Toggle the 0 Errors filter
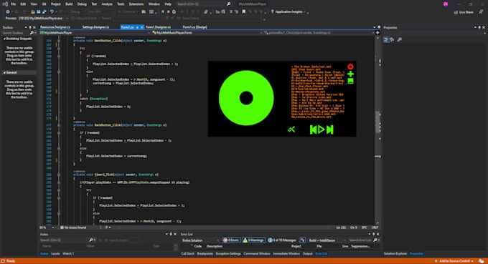The width and height of the screenshot is (488, 264). (x=231, y=240)
